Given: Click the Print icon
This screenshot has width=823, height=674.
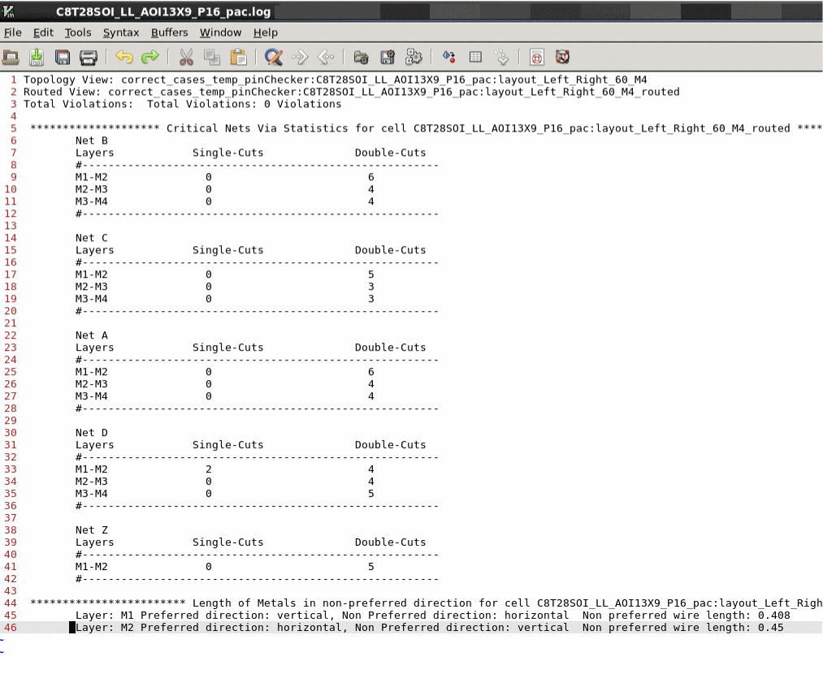Looking at the screenshot, I should pyautogui.click(x=89, y=57).
